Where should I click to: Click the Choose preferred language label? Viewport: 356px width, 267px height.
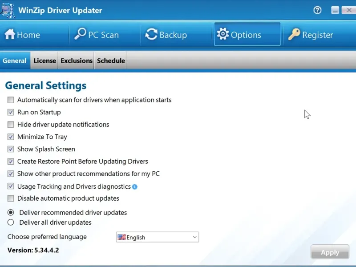[47, 237]
